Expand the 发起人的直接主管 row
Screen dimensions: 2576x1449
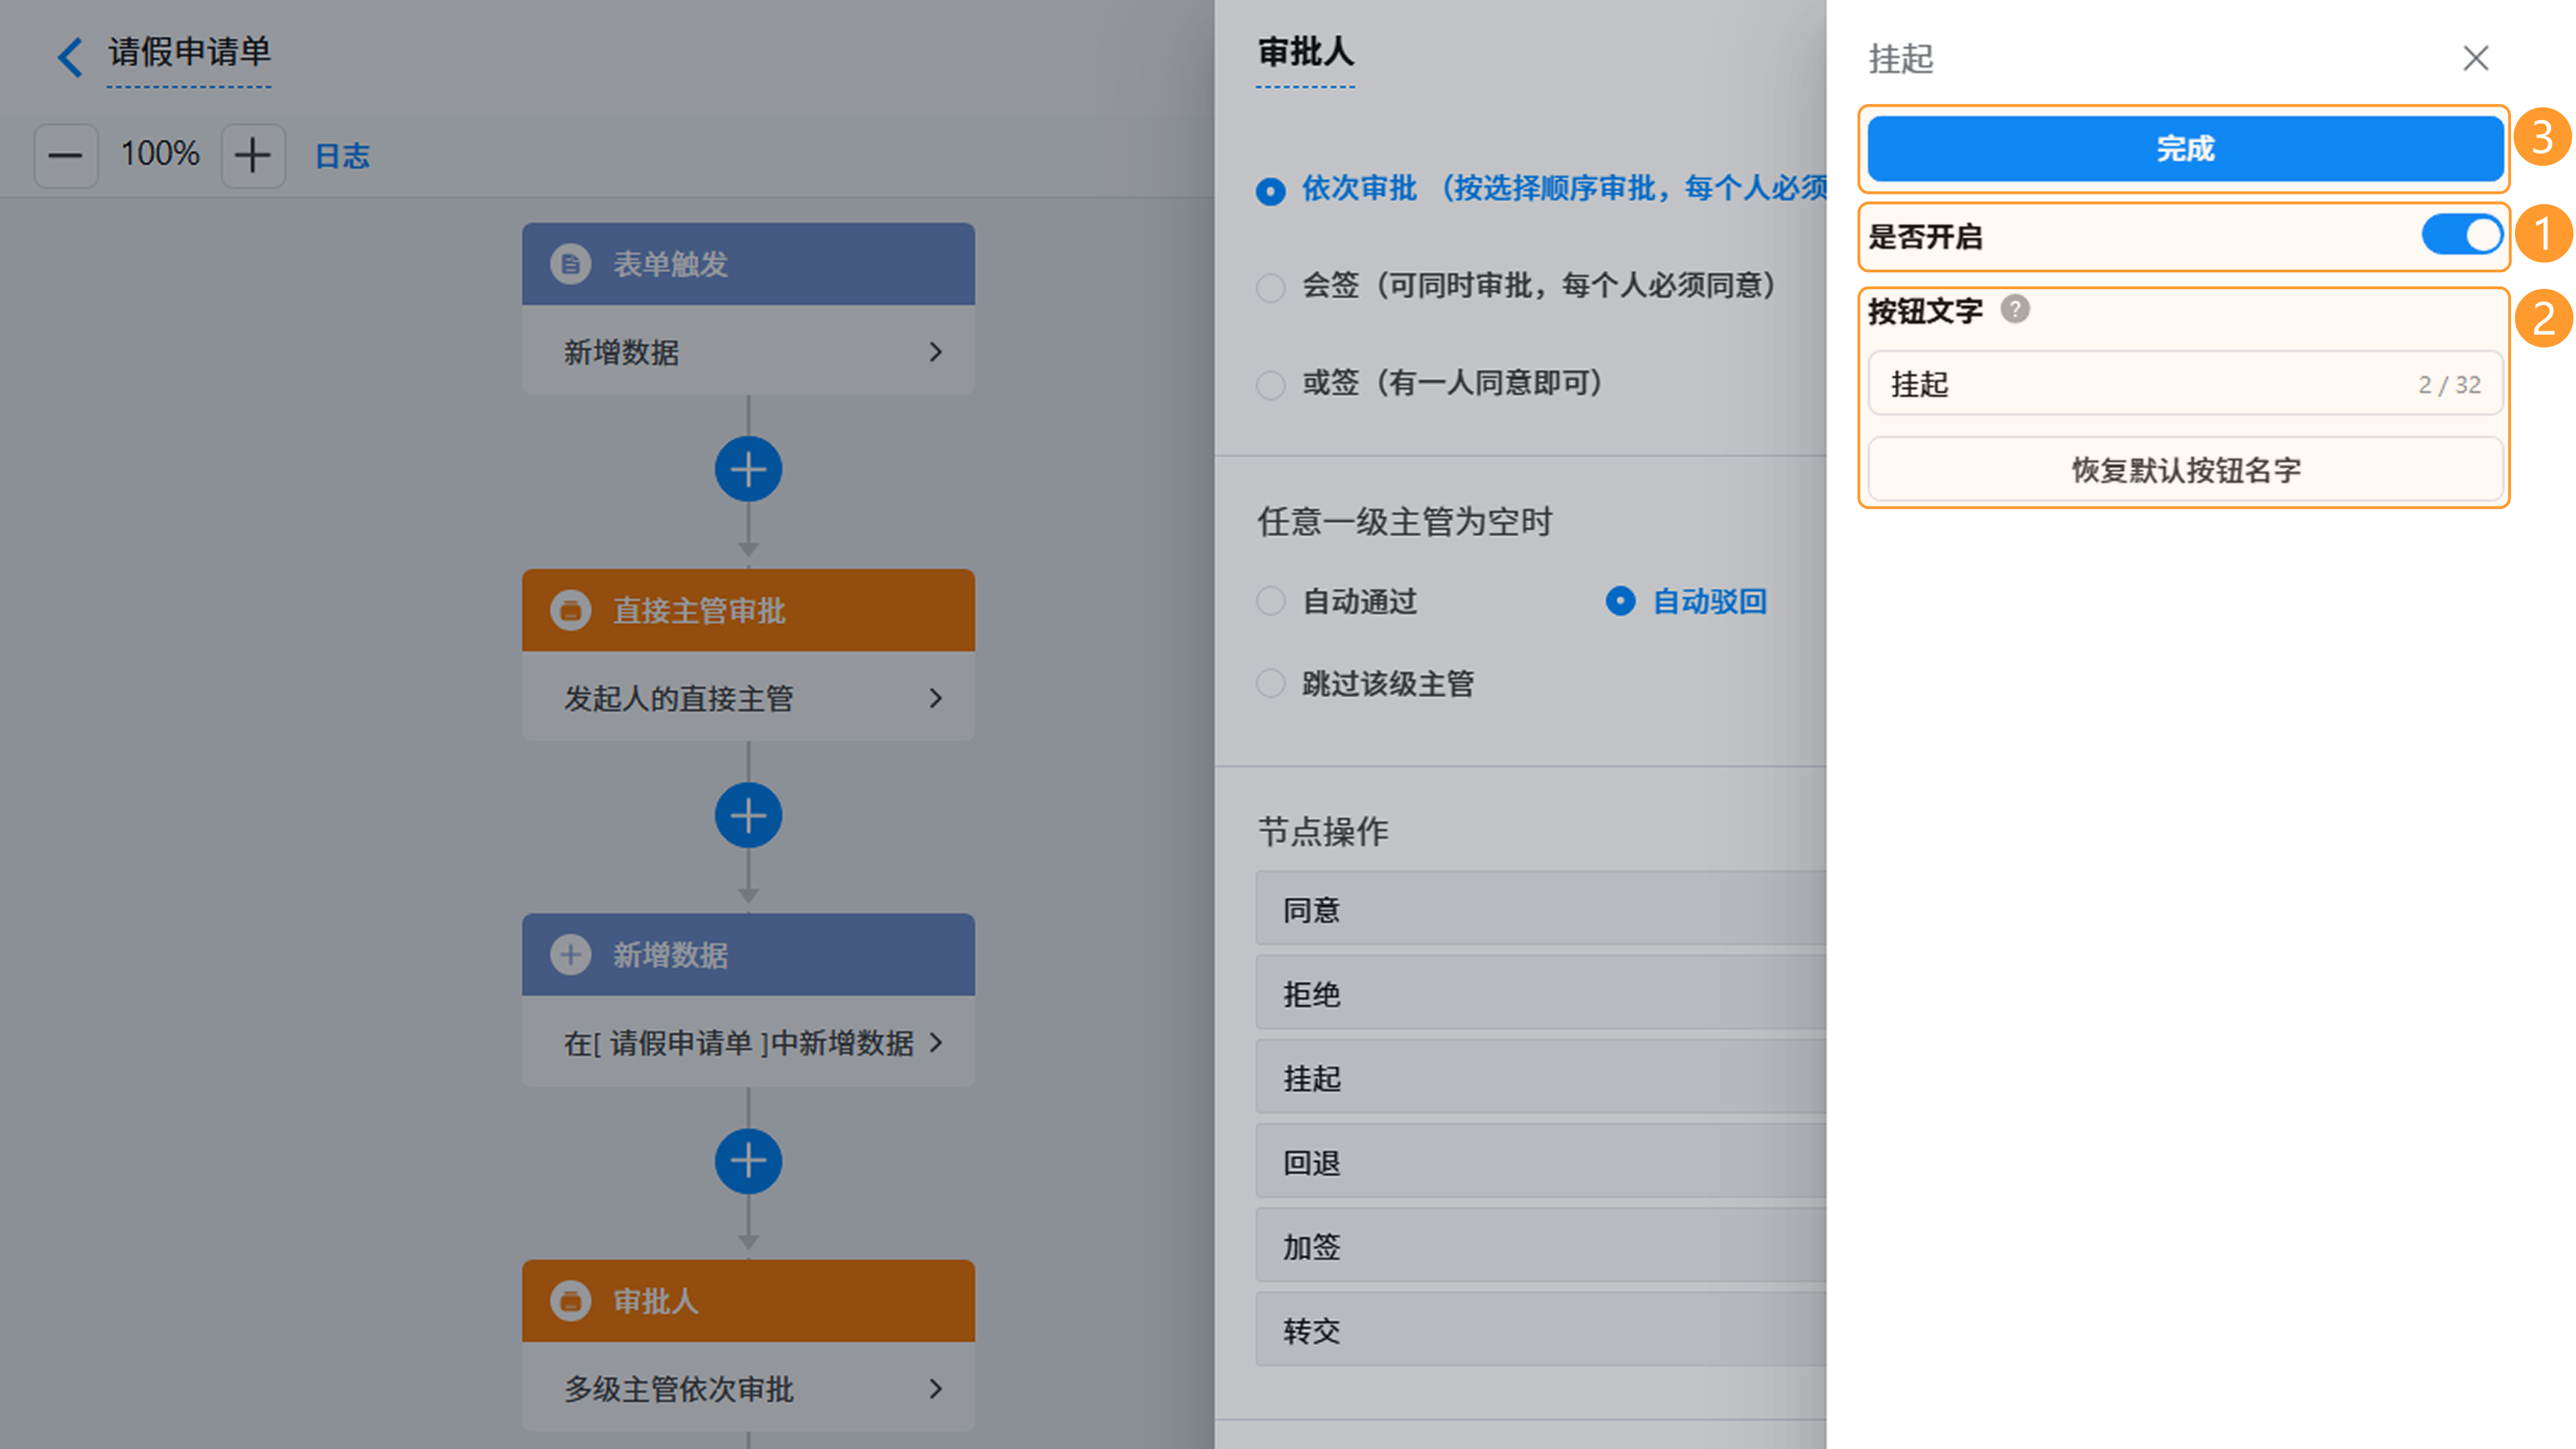(748, 697)
